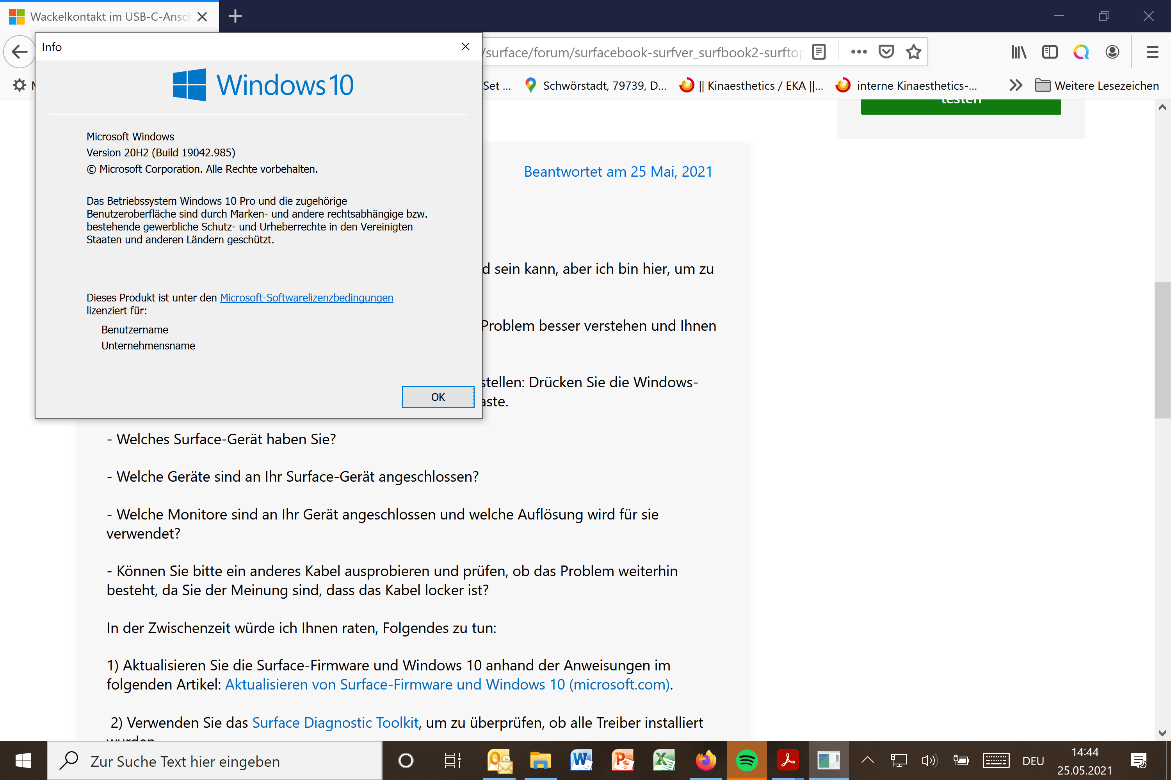Click the Reader View icon in address bar
Image resolution: width=1171 pixels, height=780 pixels.
819,52
